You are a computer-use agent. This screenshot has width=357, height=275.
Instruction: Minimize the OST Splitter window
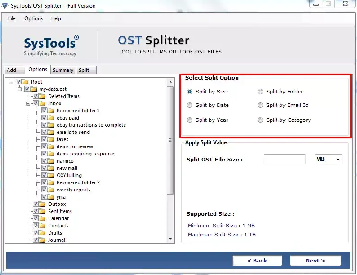click(x=316, y=4)
